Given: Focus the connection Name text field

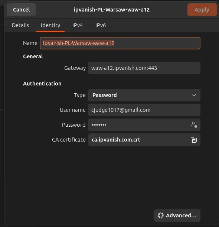Looking at the screenshot, I should [x=120, y=43].
